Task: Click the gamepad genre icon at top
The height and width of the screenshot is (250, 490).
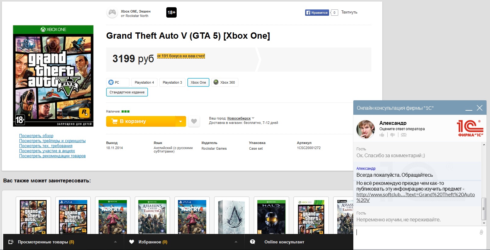Action: point(112,13)
